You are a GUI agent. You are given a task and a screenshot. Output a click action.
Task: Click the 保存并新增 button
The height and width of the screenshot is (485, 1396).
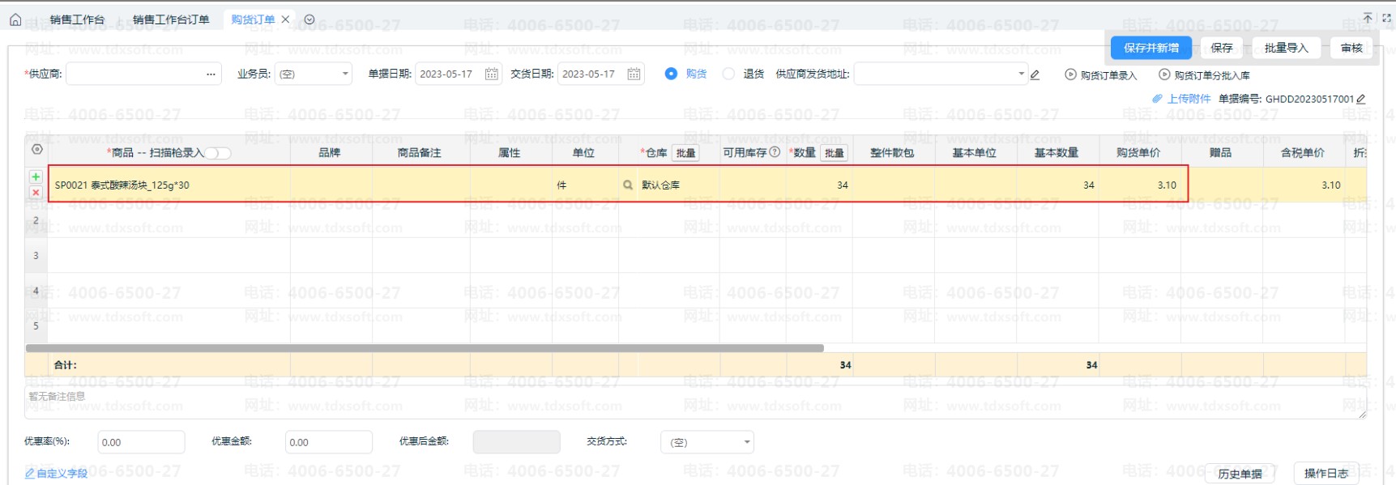point(1151,48)
